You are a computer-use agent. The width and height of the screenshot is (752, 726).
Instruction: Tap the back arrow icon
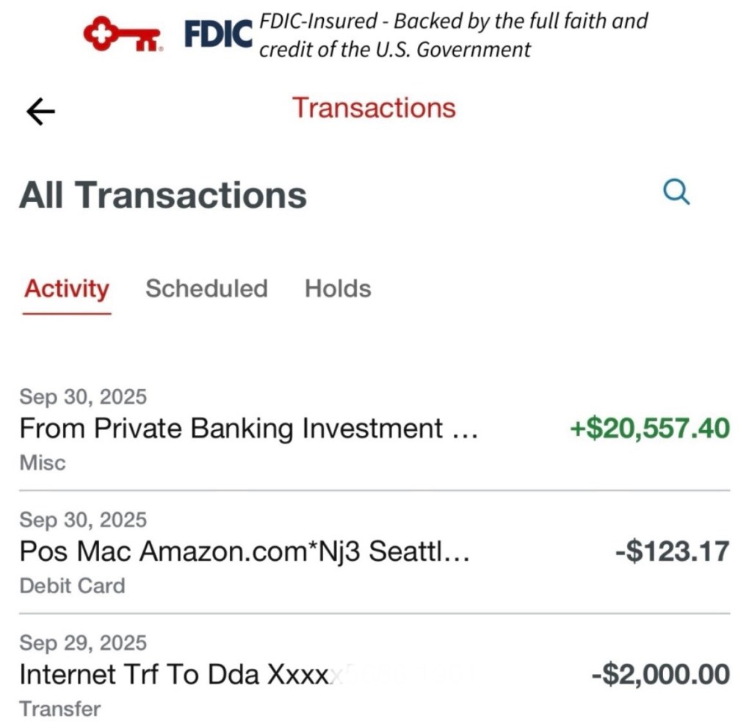[40, 111]
